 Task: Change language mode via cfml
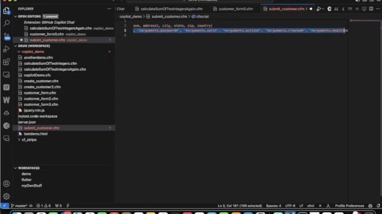click(x=310, y=206)
